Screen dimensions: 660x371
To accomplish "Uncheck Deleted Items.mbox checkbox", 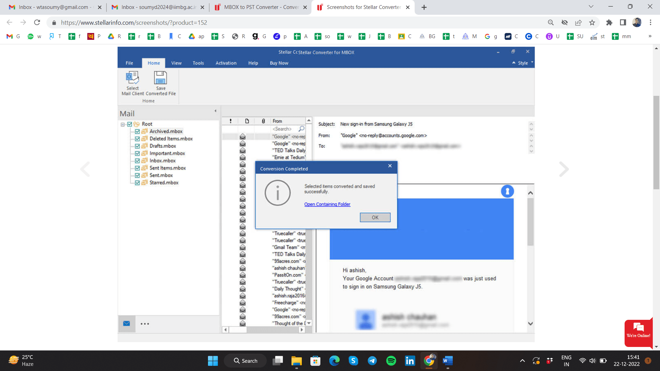I will (x=137, y=139).
